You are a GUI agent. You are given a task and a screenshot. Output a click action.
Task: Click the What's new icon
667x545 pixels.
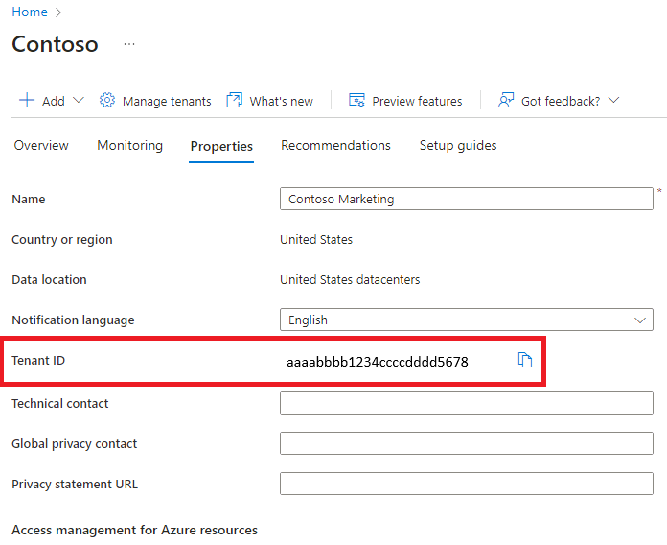[234, 101]
